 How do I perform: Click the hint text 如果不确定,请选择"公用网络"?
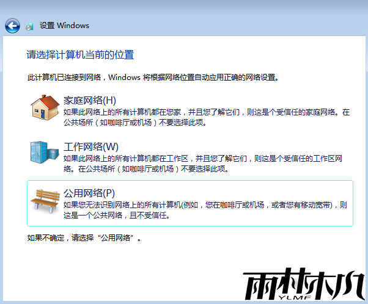click(85, 237)
